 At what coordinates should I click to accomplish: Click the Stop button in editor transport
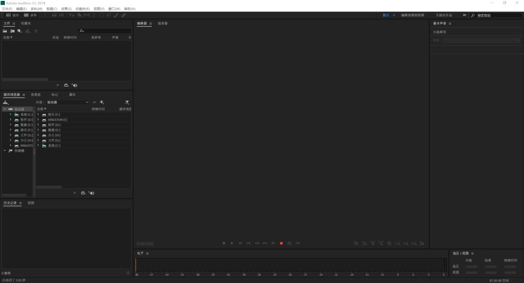coord(224,243)
